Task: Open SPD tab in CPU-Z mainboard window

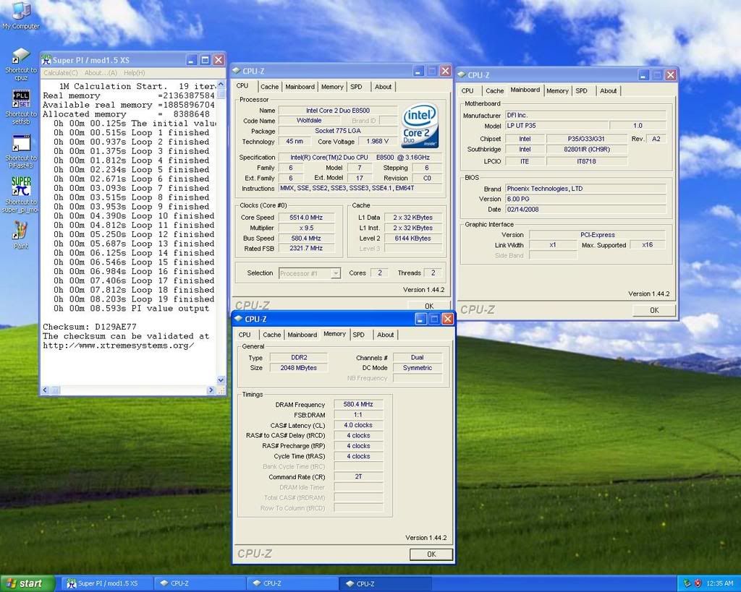Action: click(581, 90)
